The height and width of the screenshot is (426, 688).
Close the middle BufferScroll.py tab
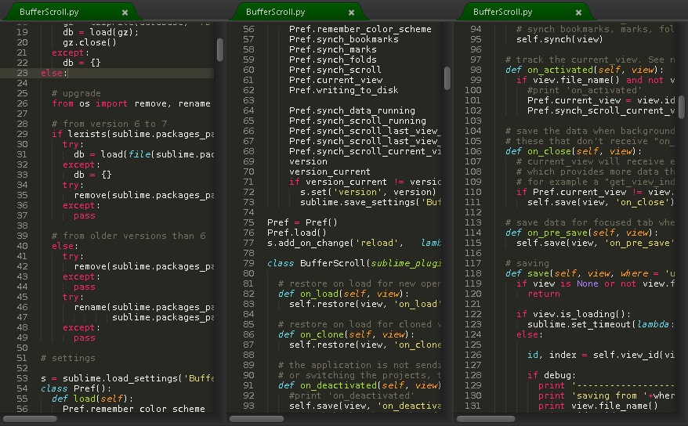click(352, 13)
